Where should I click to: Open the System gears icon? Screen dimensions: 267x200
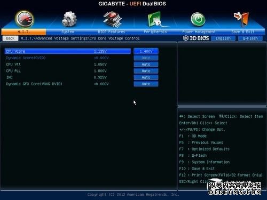(x=69, y=19)
